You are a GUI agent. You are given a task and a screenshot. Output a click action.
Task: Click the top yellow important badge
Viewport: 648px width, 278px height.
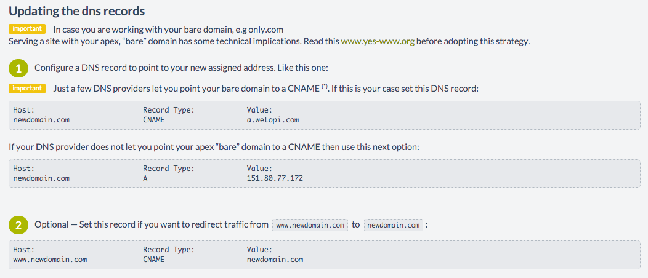click(27, 29)
